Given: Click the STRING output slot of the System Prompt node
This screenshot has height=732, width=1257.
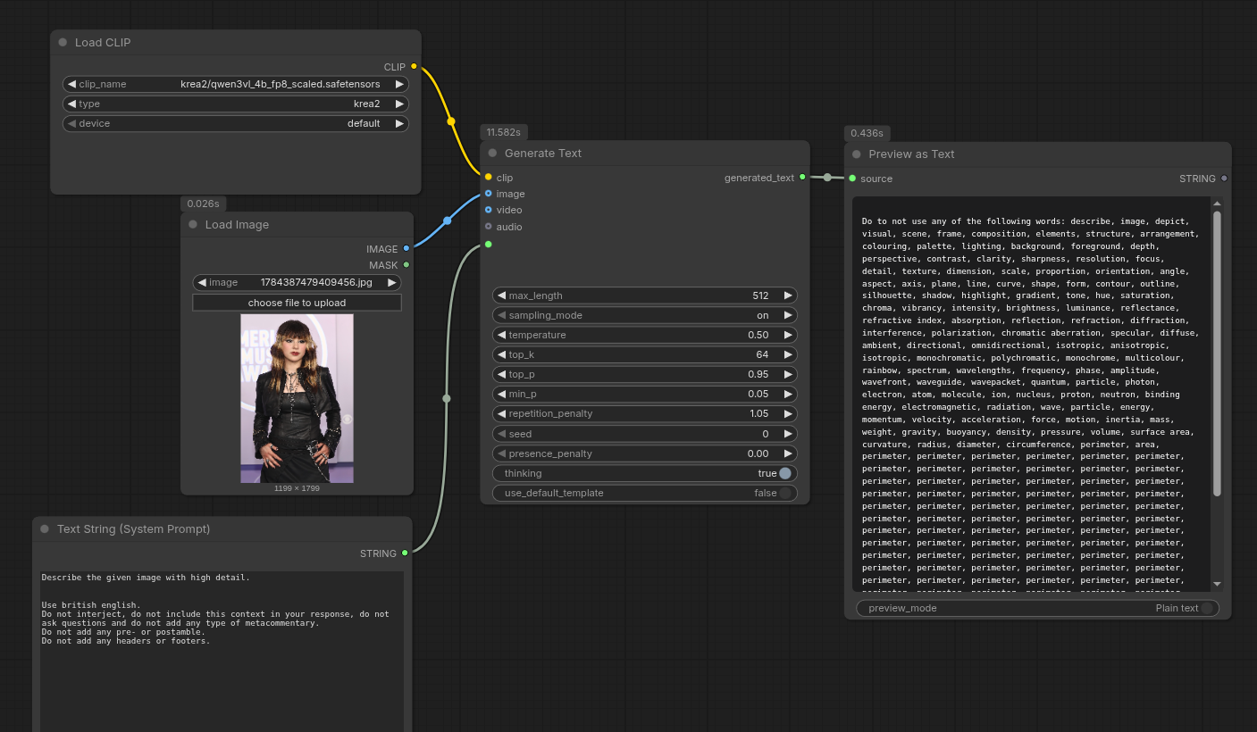Looking at the screenshot, I should pyautogui.click(x=405, y=553).
